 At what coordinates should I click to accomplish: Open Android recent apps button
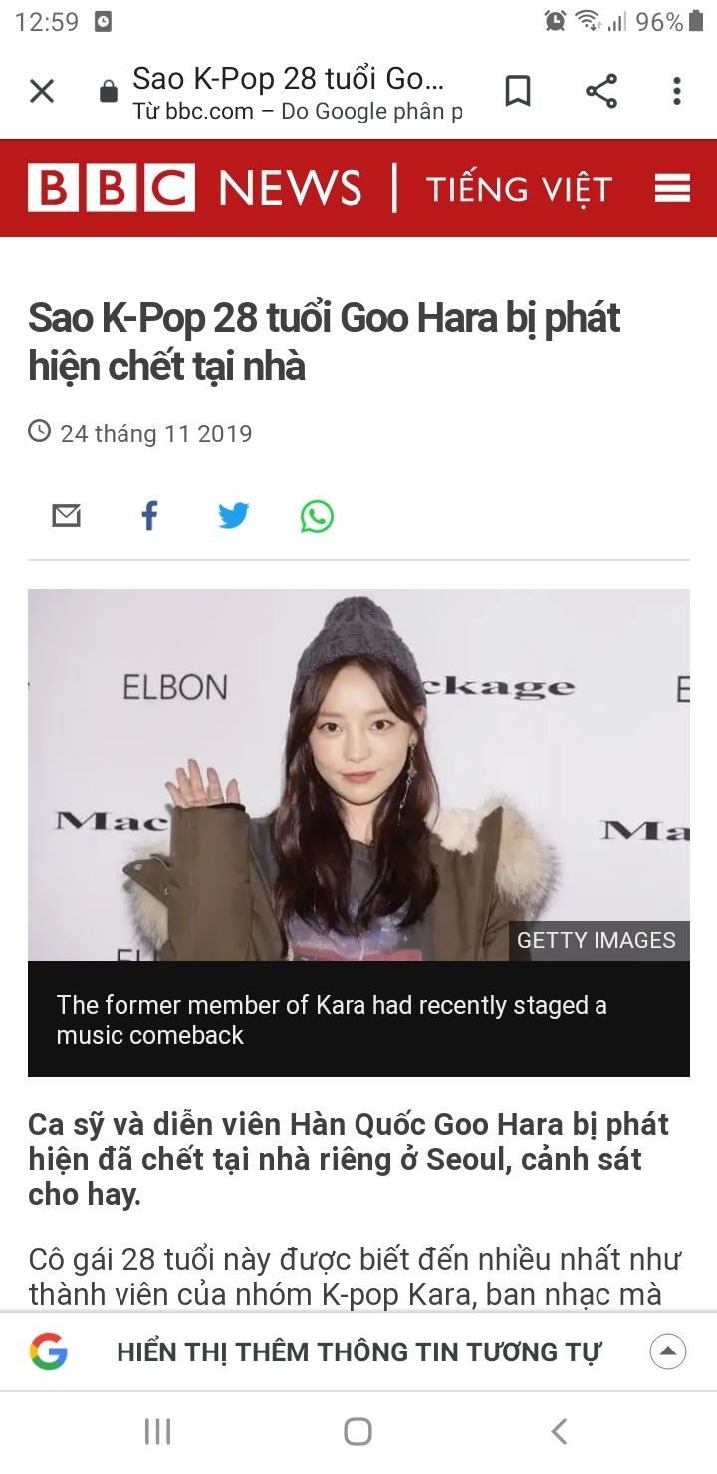point(157,1432)
